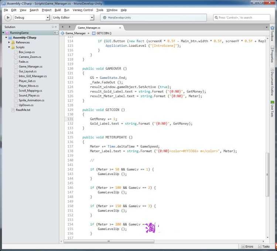Click the search box 'Press Control+, to search'

(x=242, y=18)
